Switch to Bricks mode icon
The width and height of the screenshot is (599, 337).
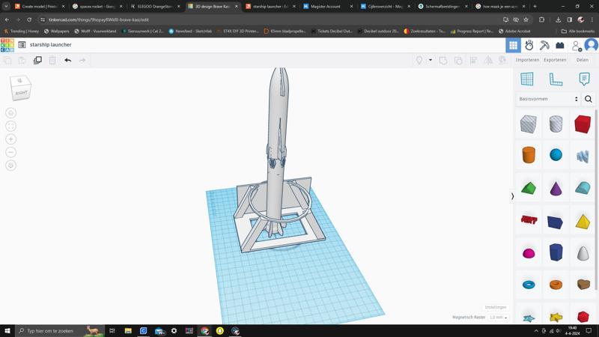point(560,46)
